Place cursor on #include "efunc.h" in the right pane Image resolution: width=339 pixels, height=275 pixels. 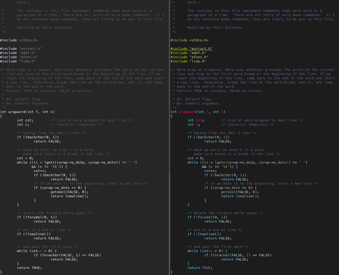tap(190, 57)
